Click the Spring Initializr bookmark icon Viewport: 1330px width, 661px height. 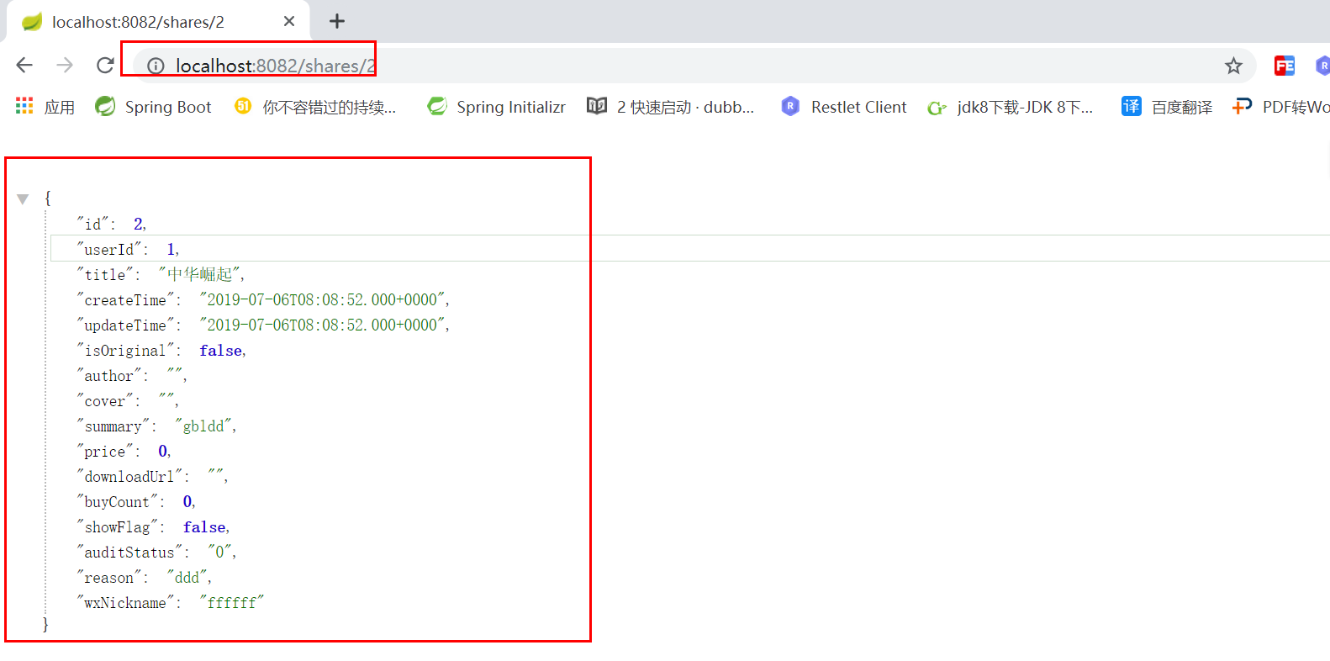(x=437, y=106)
